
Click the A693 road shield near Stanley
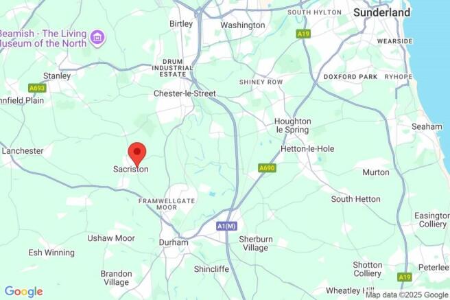[x=37, y=88]
